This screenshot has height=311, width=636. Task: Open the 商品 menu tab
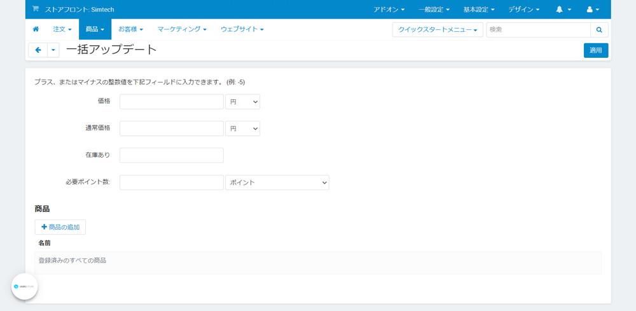click(x=95, y=29)
